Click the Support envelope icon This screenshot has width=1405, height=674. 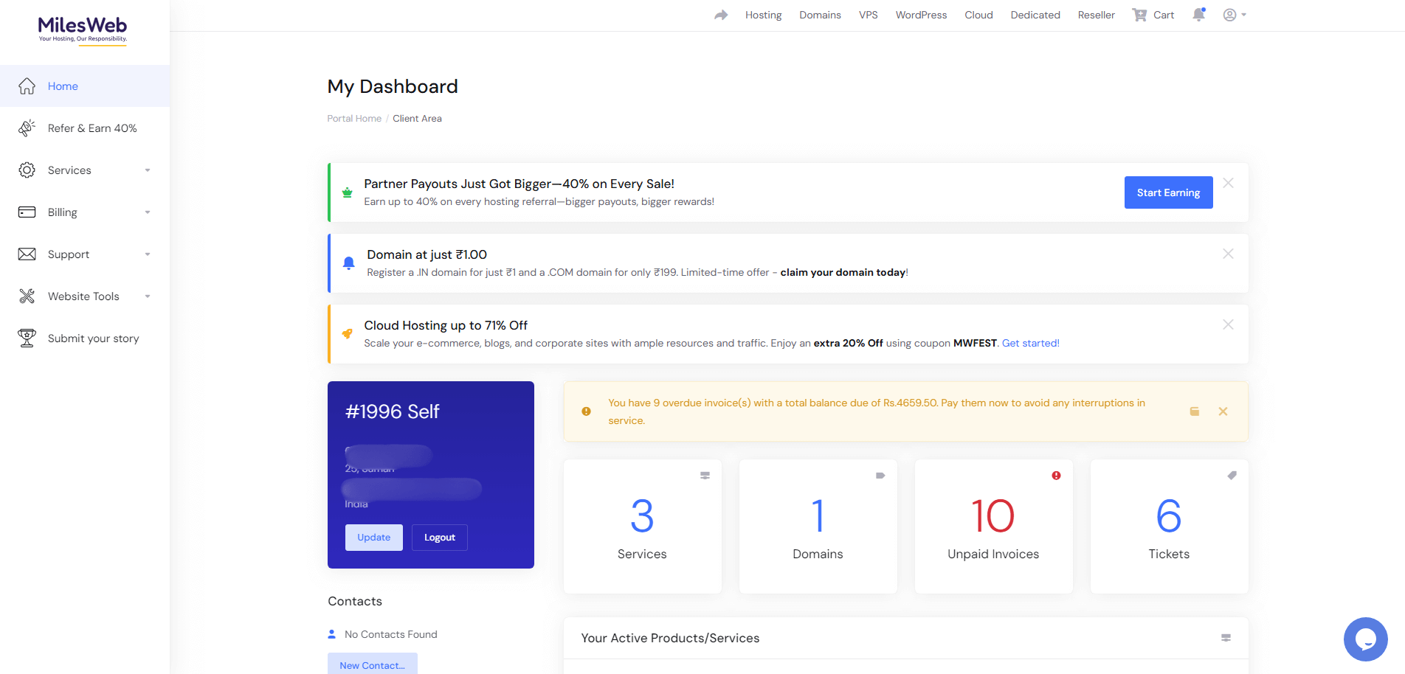coord(27,254)
